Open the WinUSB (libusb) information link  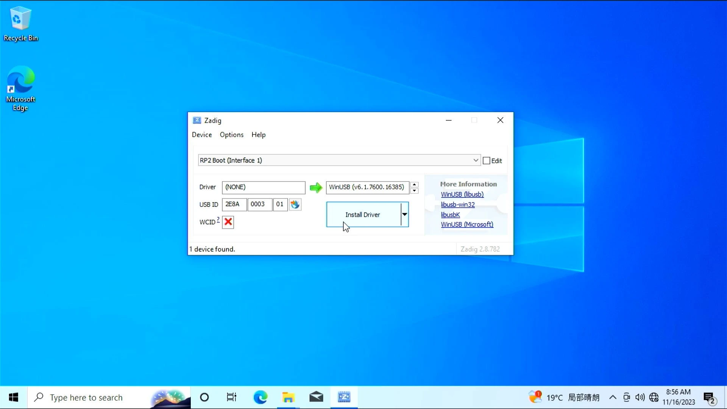pos(462,194)
